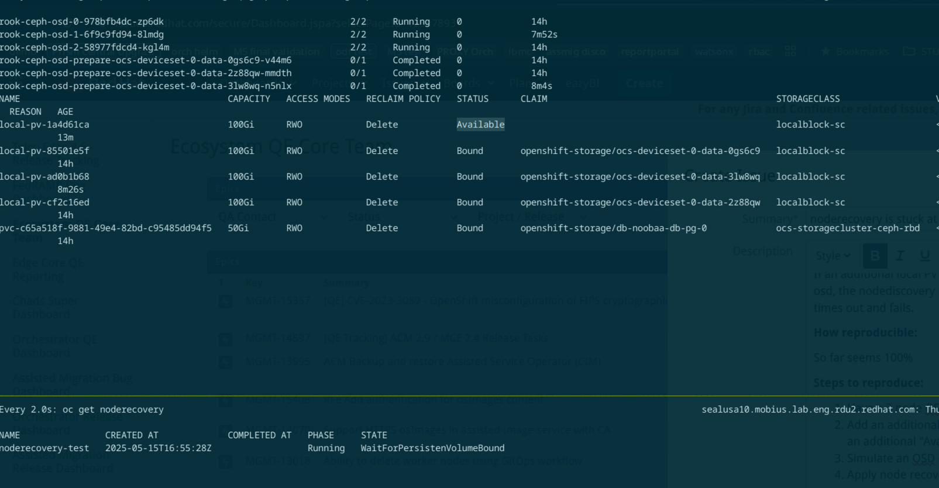939x488 pixels.
Task: Click the highlighted Available status text
Action: tap(480, 124)
